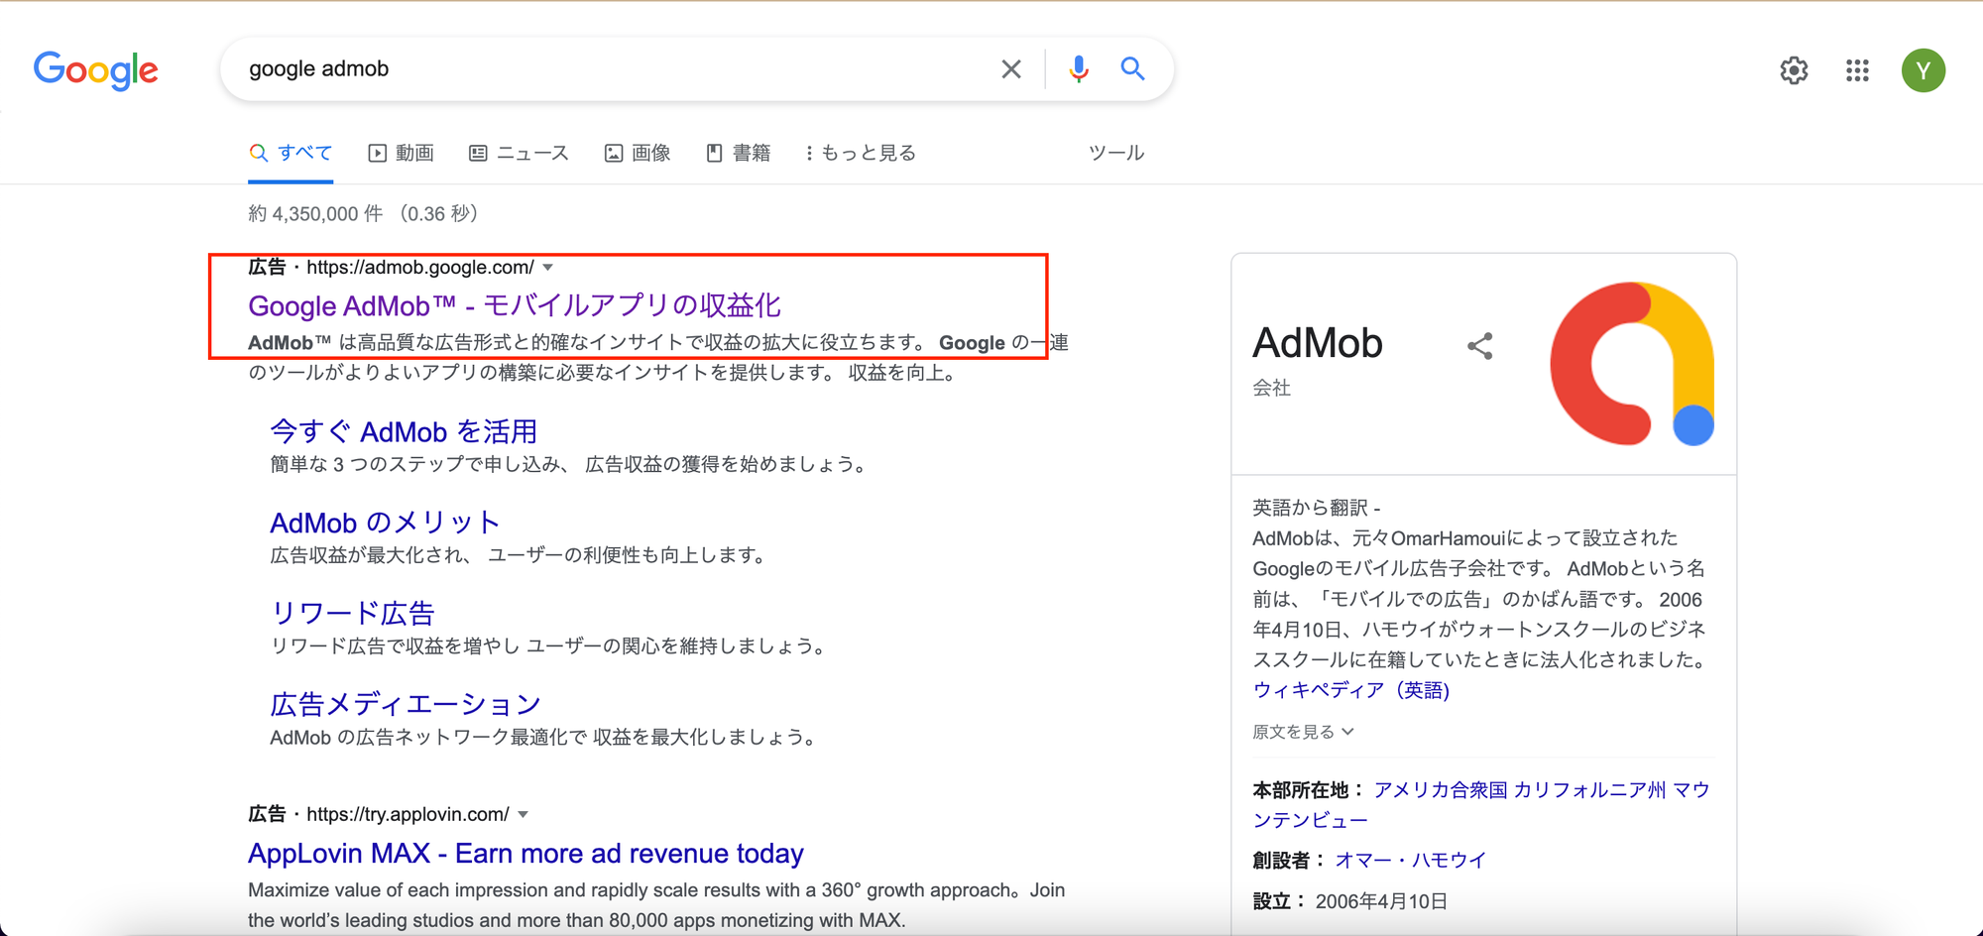Select the すべて tab

291,153
